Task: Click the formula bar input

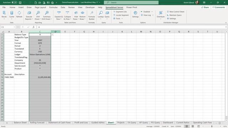Action: pos(131,27)
